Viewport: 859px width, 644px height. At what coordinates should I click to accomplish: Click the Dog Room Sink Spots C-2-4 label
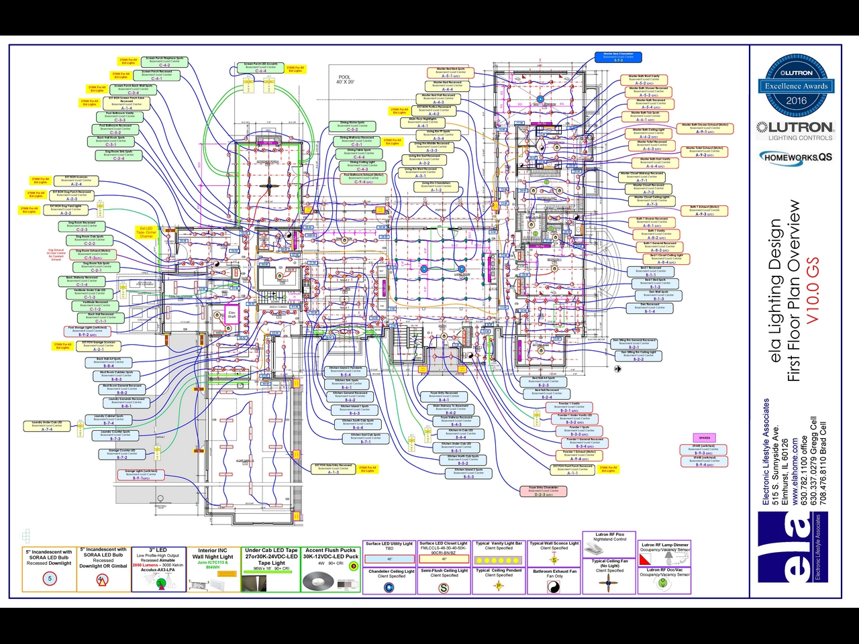[x=119, y=155]
